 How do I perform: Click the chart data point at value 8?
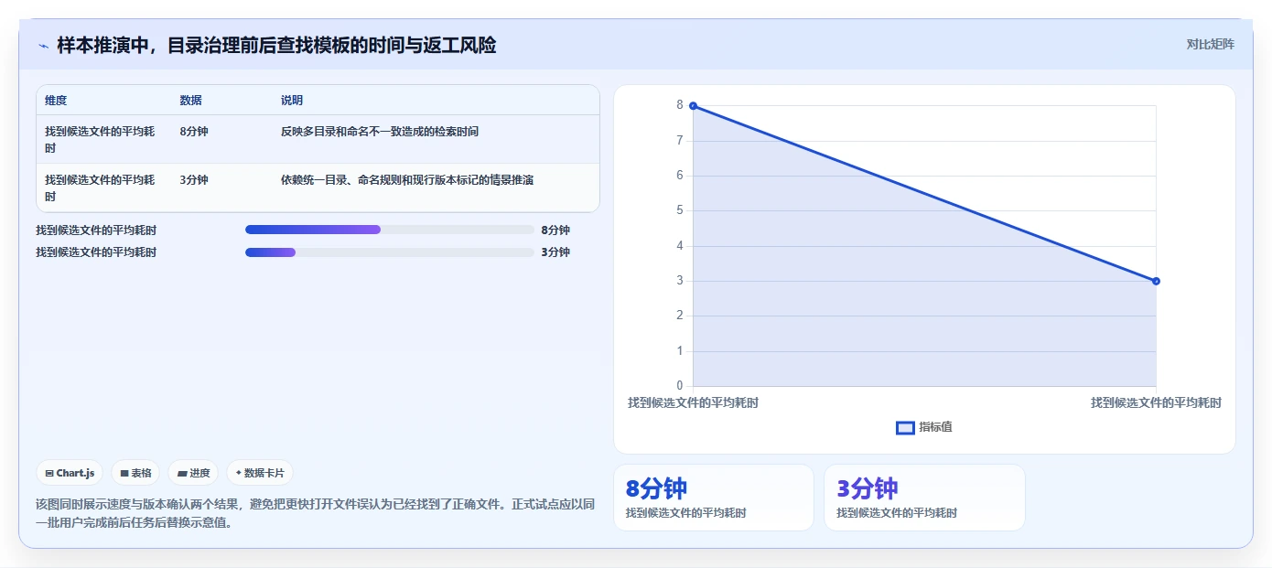click(x=693, y=106)
